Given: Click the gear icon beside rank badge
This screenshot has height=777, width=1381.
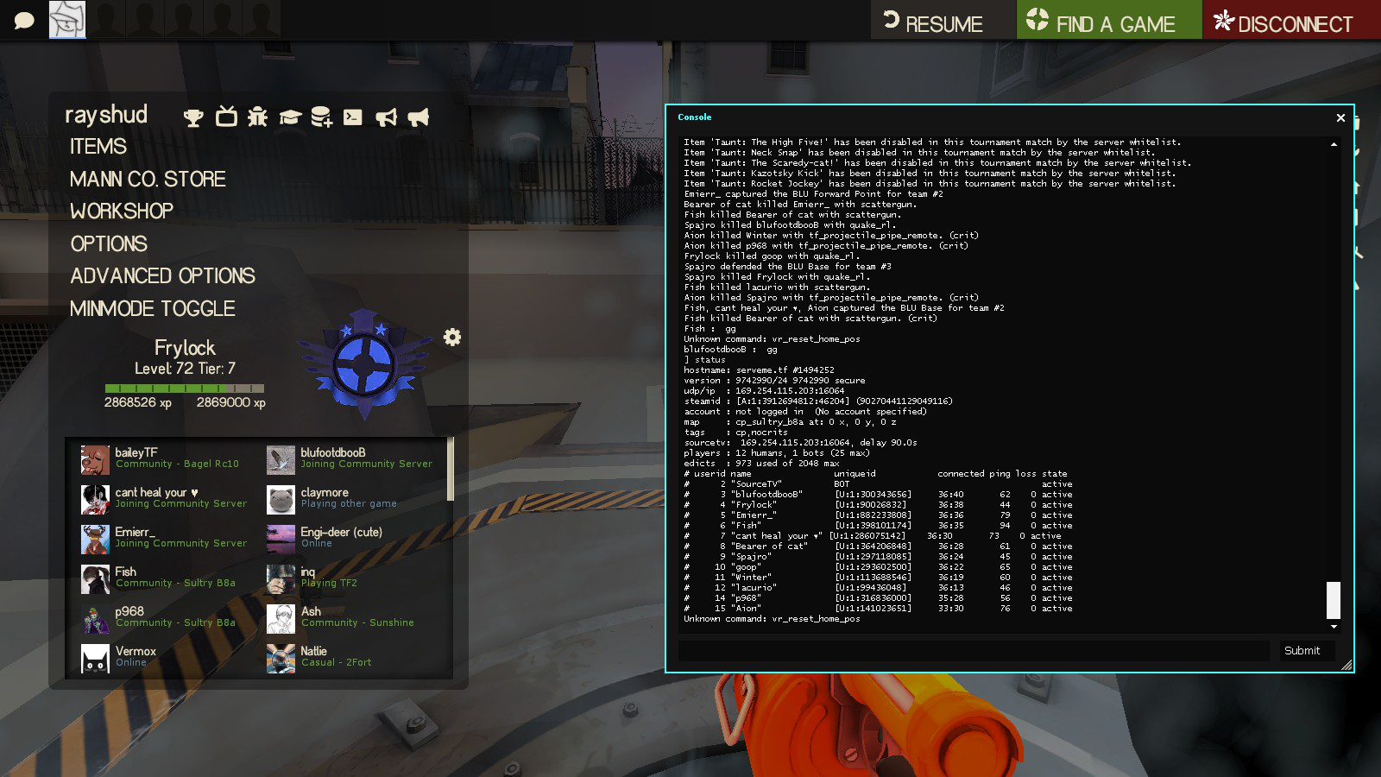Looking at the screenshot, I should tap(452, 338).
